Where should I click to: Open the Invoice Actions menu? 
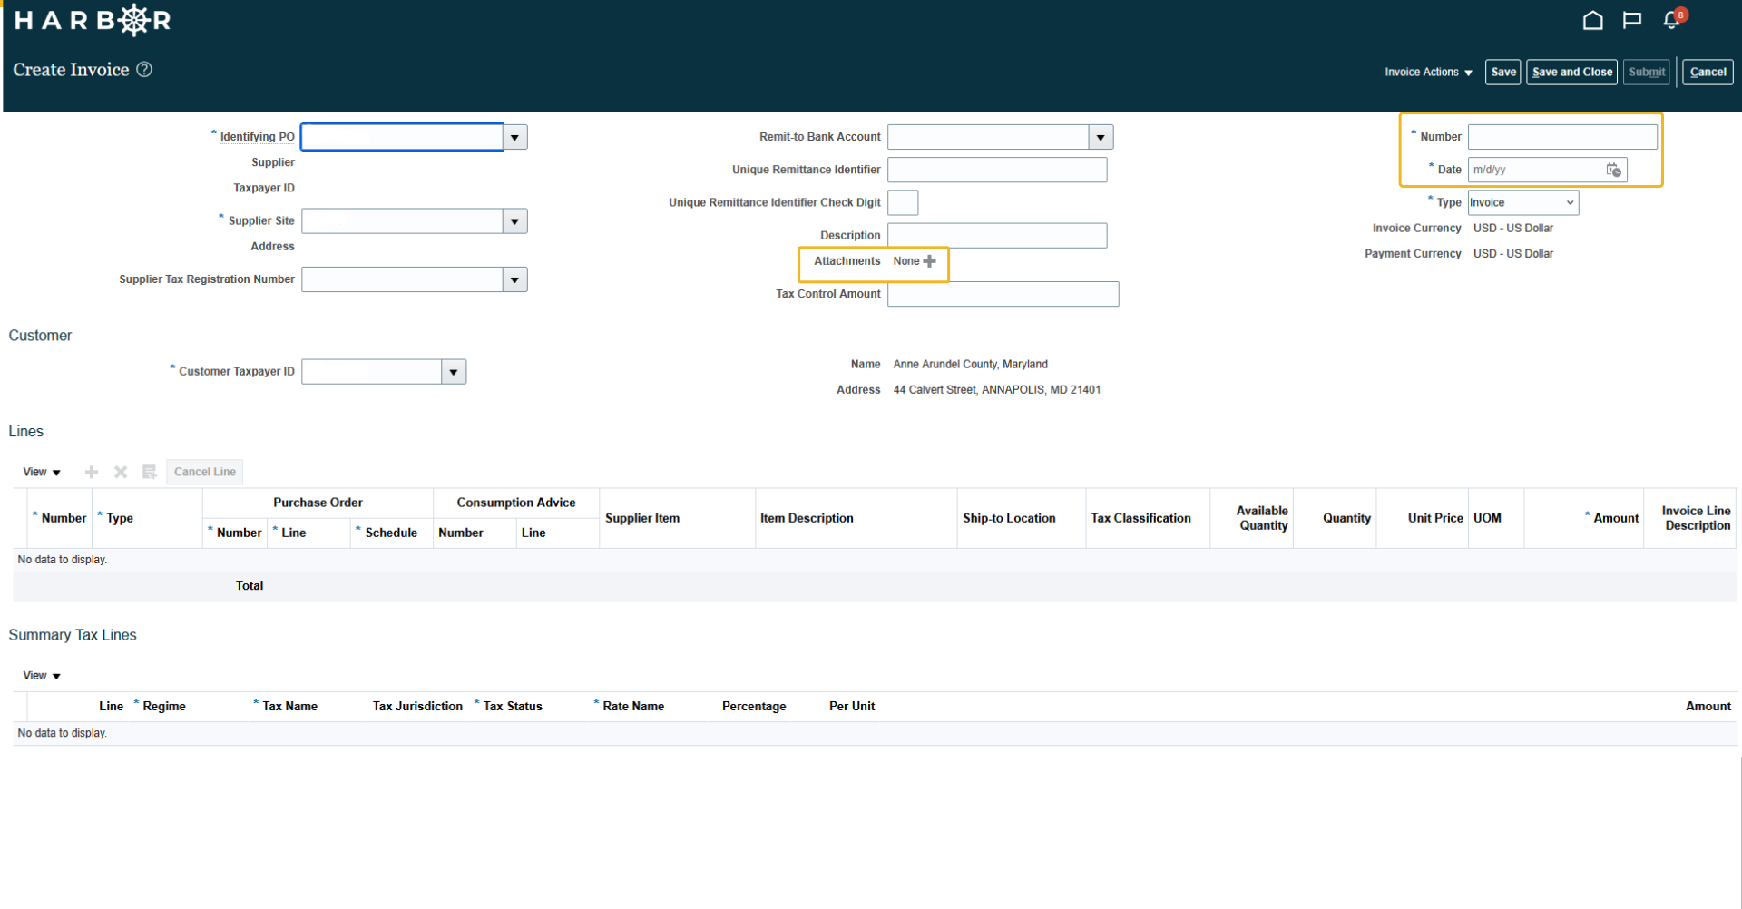pos(1428,73)
